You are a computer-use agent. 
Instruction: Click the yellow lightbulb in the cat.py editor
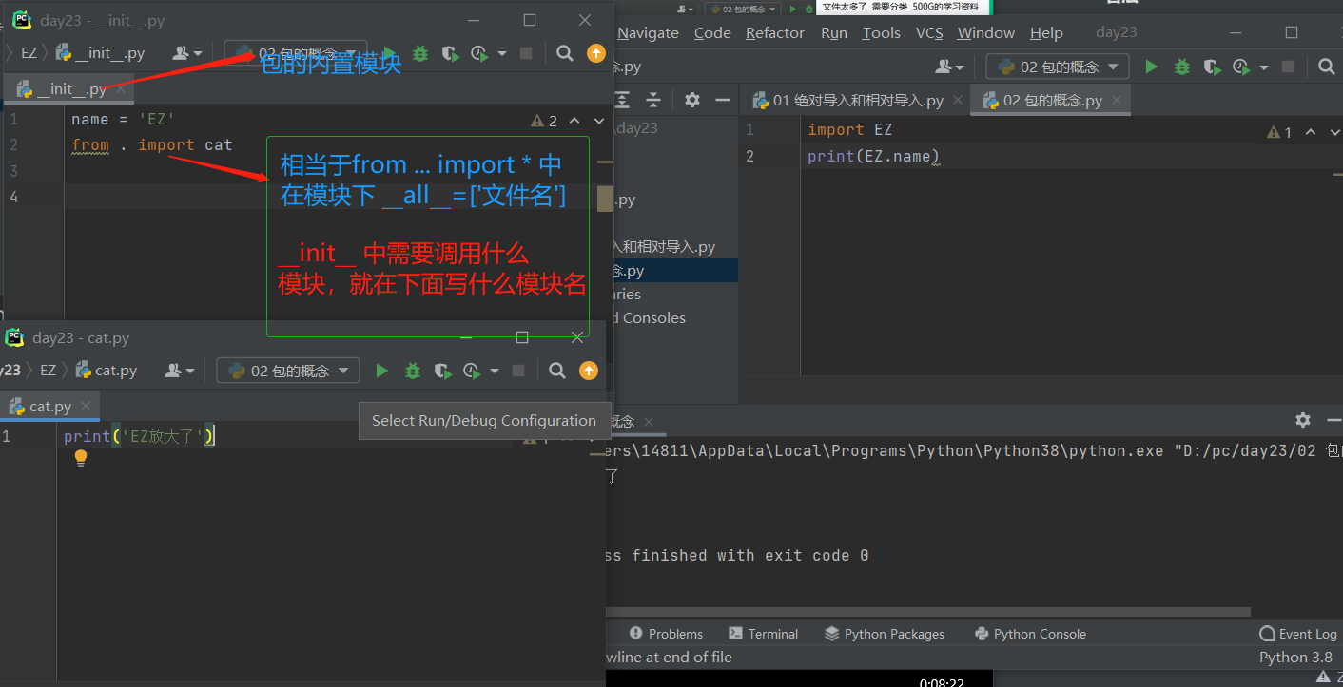[81, 458]
